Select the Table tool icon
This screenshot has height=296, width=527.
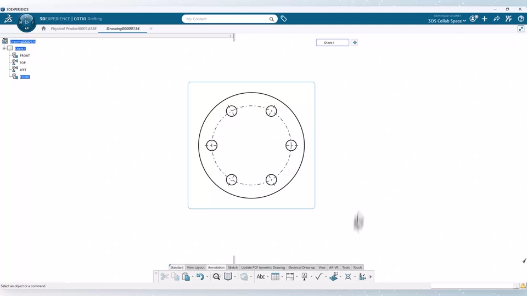tap(275, 276)
